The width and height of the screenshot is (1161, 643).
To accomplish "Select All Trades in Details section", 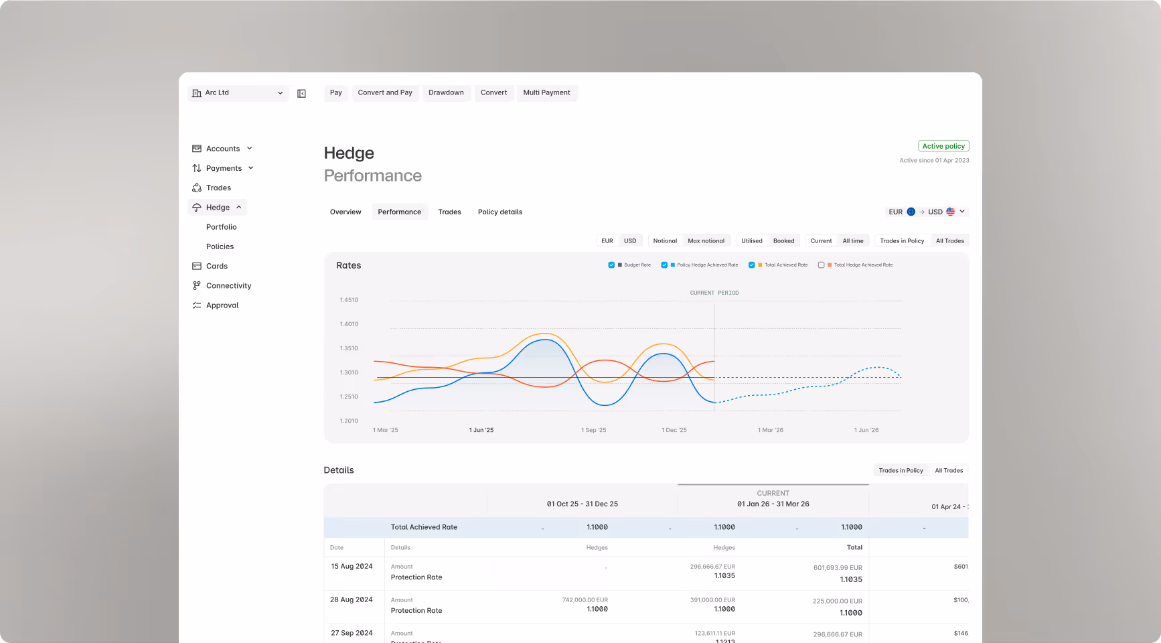I will (x=949, y=471).
